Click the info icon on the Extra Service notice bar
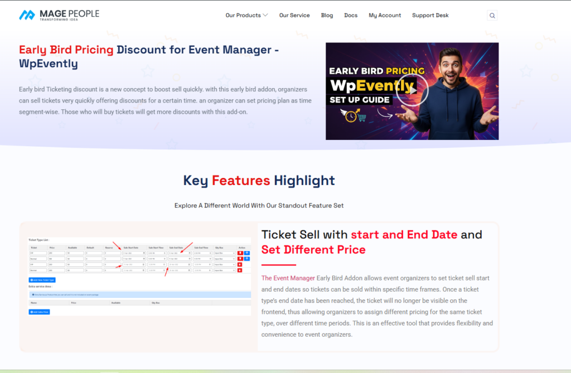 (x=33, y=294)
